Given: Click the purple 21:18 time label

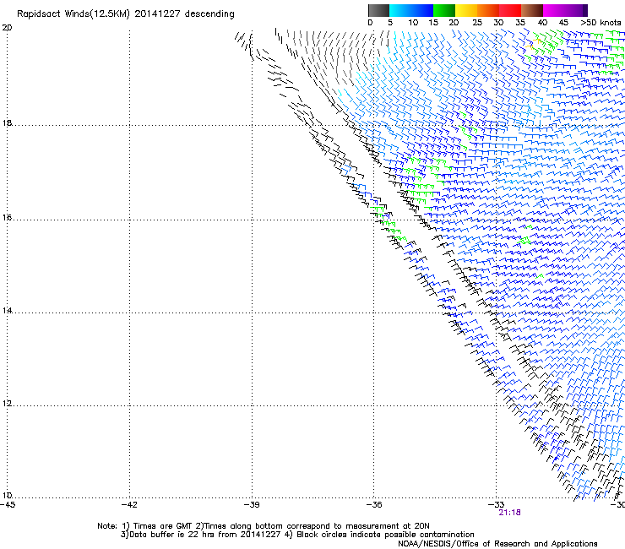Looking at the screenshot, I should click(509, 513).
